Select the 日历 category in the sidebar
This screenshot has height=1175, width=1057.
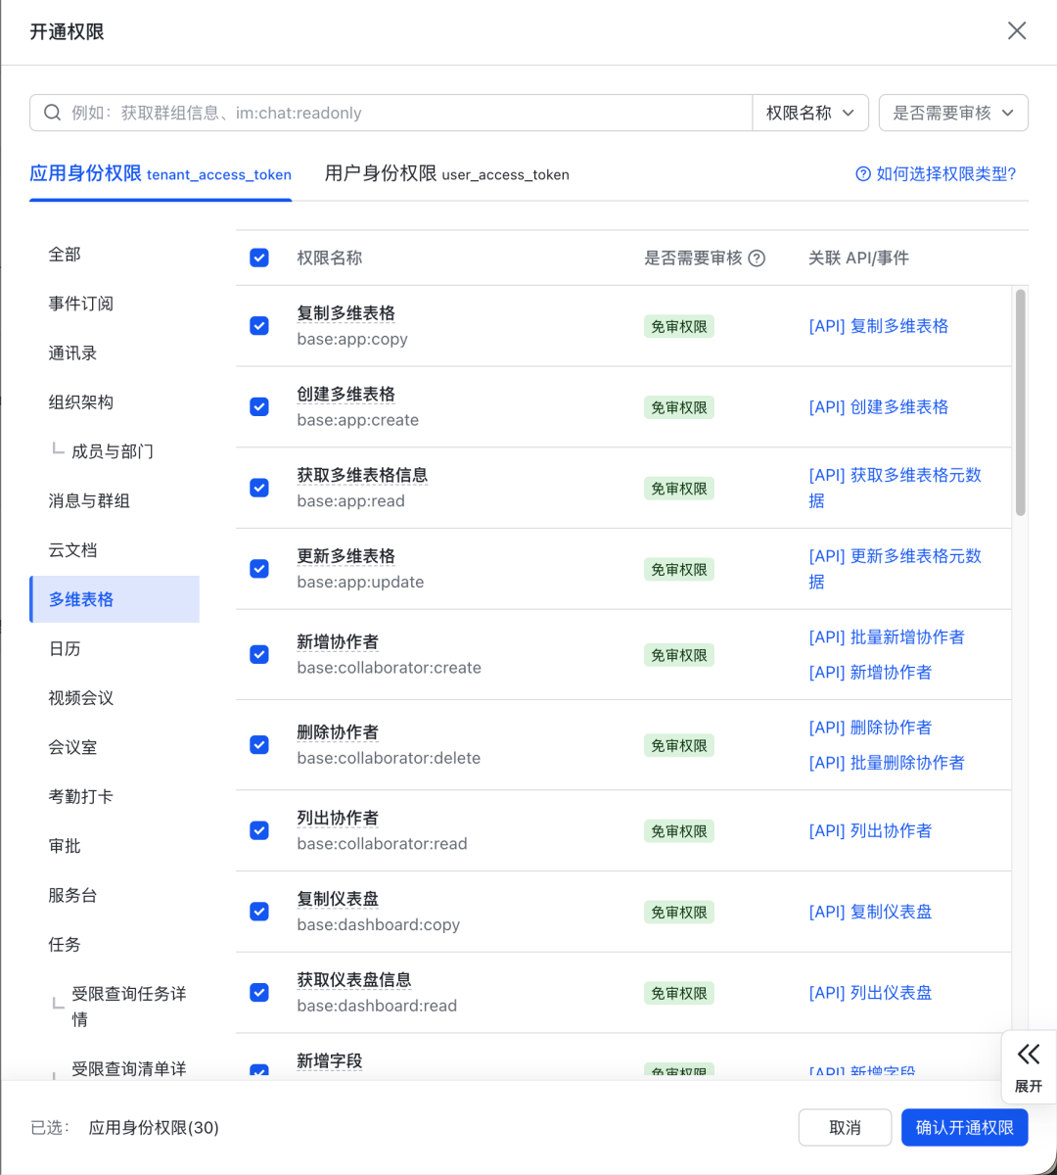65,648
